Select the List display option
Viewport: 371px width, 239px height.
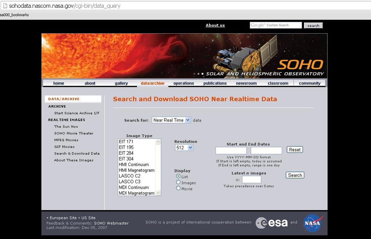(x=178, y=176)
